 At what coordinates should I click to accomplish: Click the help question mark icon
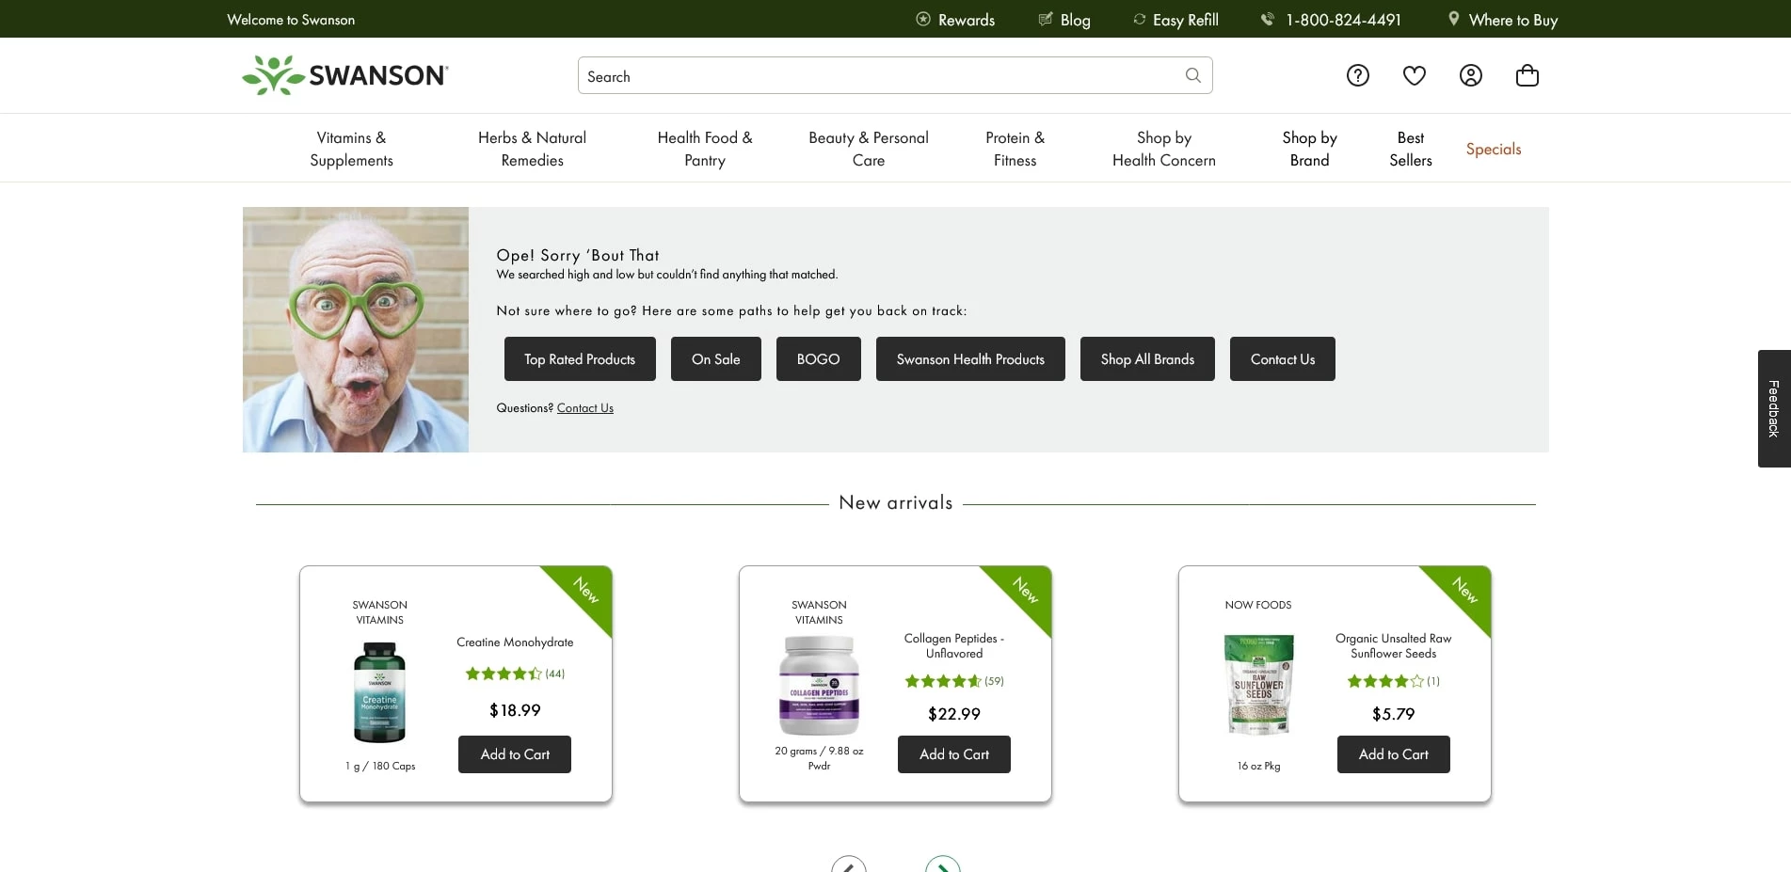coord(1357,75)
